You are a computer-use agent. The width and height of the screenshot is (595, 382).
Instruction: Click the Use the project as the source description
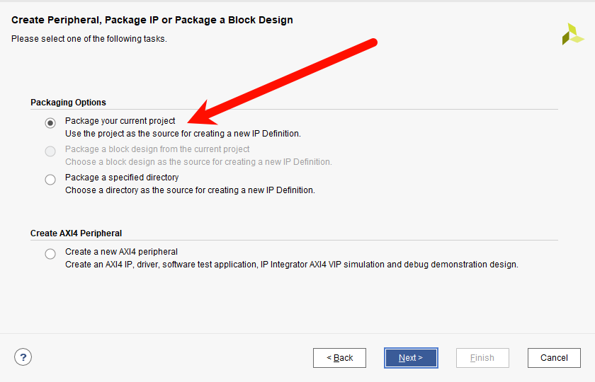(183, 134)
